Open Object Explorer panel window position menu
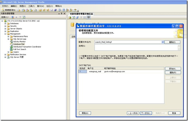Screen dimensions: 188x121 tap(59, 14)
